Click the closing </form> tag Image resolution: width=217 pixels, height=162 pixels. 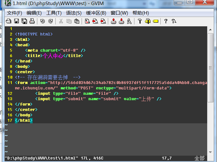(x=24, y=104)
